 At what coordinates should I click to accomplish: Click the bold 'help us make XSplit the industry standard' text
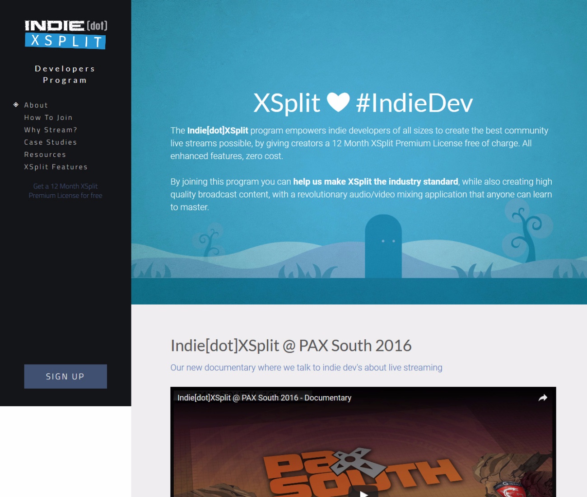click(376, 182)
